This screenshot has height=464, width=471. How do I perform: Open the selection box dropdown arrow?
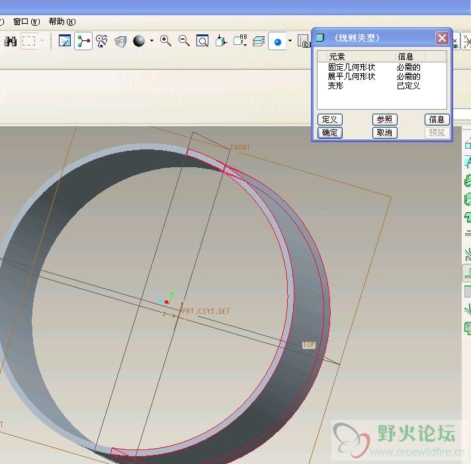pos(43,41)
